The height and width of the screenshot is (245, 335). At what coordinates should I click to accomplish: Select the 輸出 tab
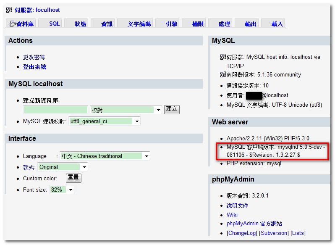click(251, 24)
